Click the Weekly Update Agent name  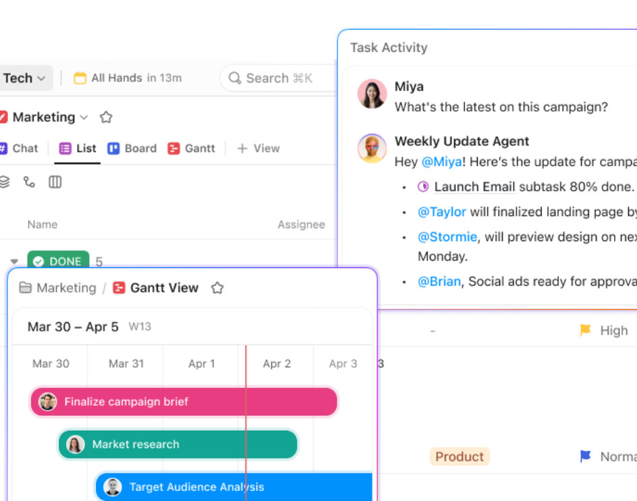tap(462, 141)
